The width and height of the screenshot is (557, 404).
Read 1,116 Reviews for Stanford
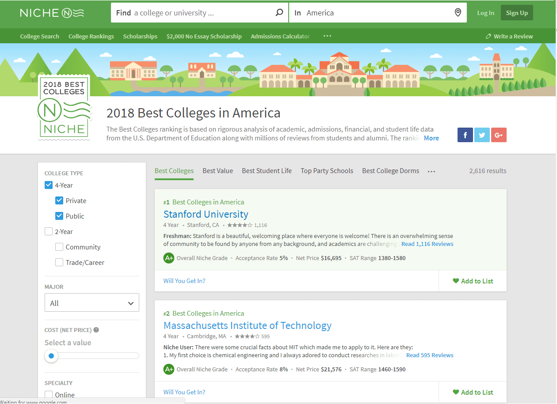click(427, 244)
